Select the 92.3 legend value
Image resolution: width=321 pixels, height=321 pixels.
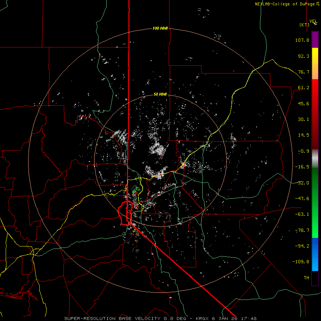pyautogui.click(x=304, y=56)
